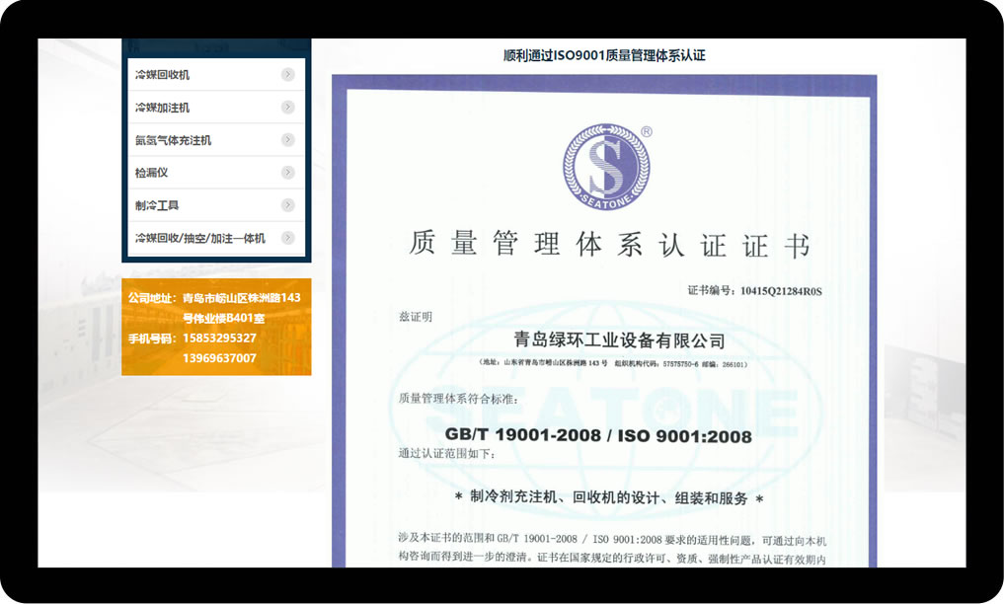This screenshot has width=1004, height=604.
Task: Click the arrow icon beside 冷媒回收/抽空/加注一体机
Action: tap(288, 238)
